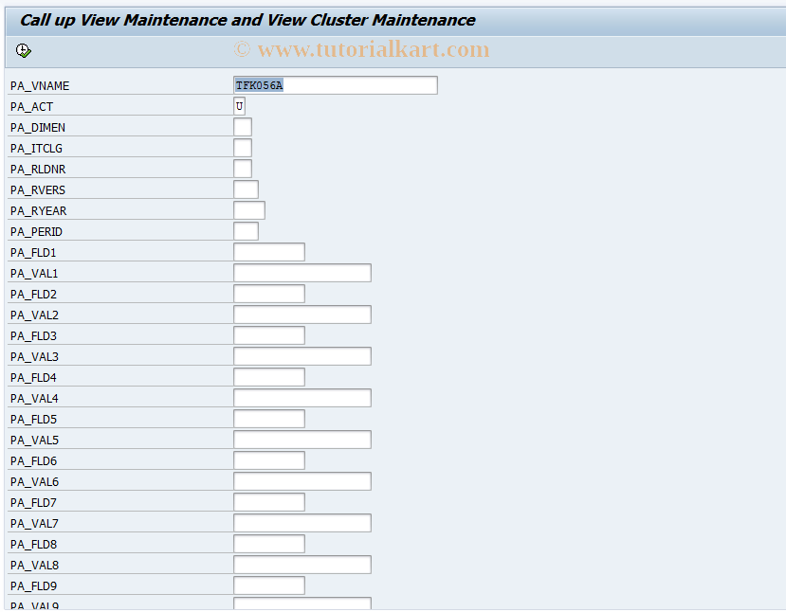This screenshot has width=786, height=612.
Task: Click the Execute icon on toolbar
Action: pyautogui.click(x=24, y=50)
